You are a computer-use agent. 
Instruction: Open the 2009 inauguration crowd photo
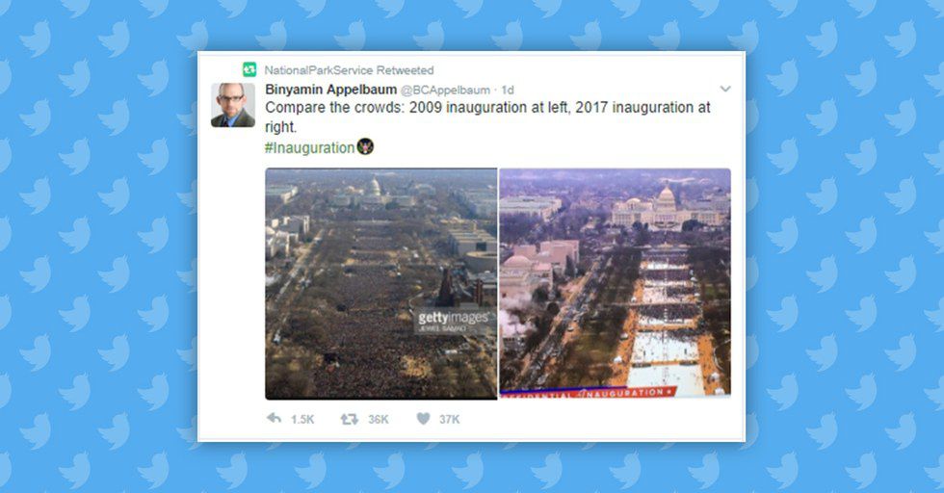(381, 283)
